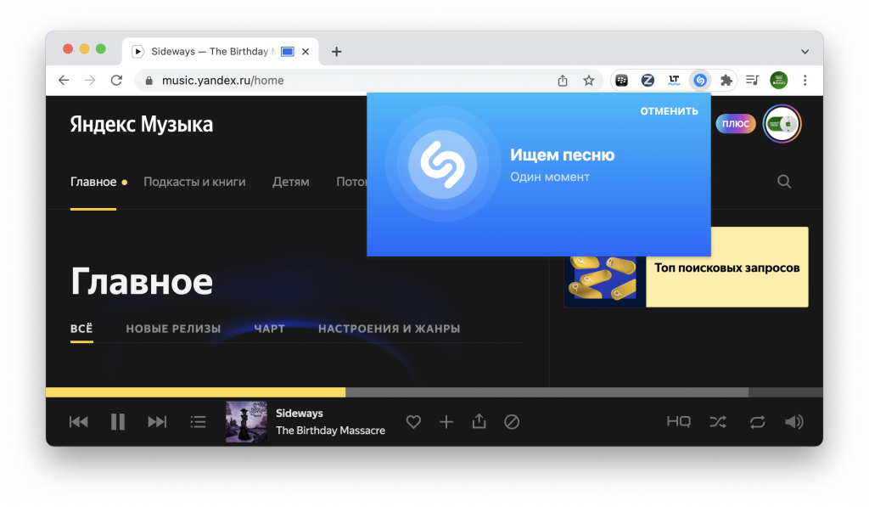This screenshot has height=507, width=869.
Task: Open the Детям section
Action: [291, 182]
